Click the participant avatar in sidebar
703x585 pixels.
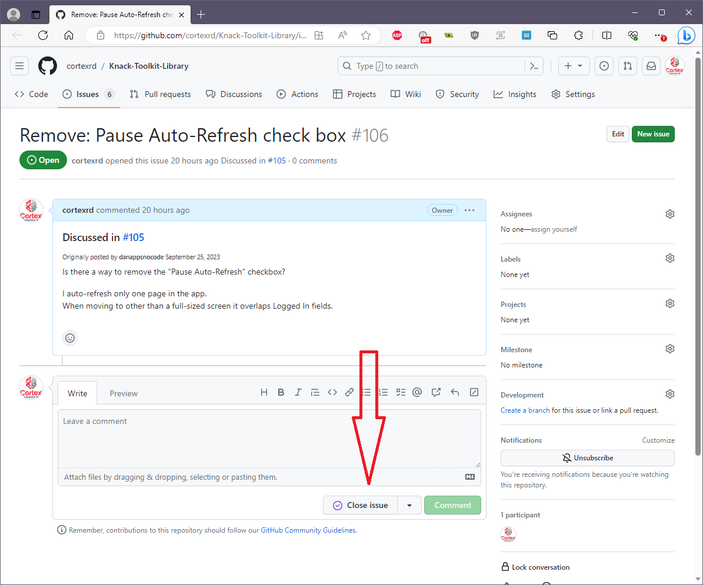[508, 534]
